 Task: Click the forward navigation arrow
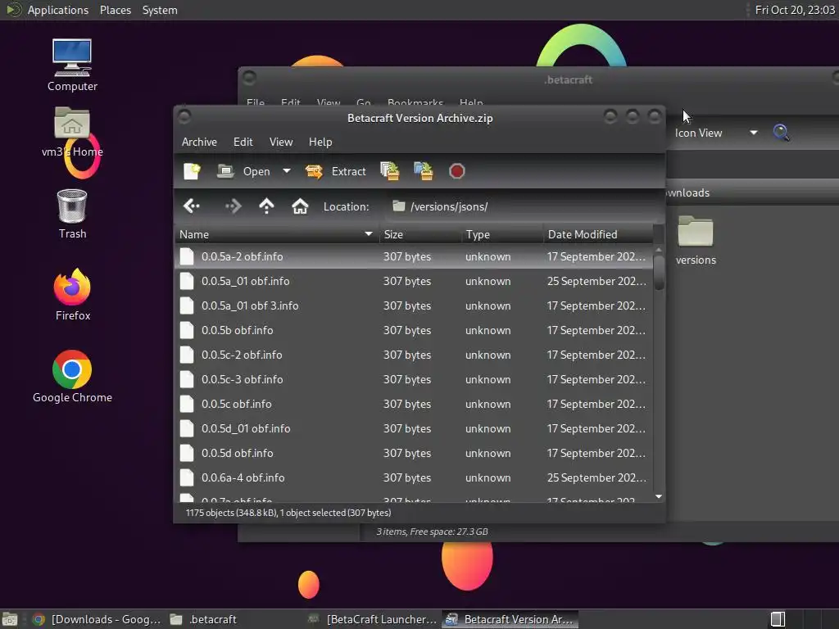coord(234,206)
